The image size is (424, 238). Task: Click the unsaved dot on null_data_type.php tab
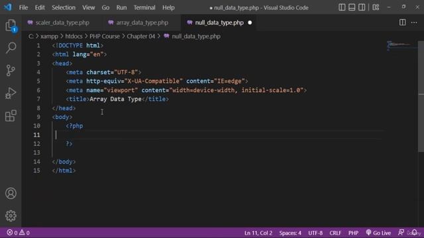[250, 22]
